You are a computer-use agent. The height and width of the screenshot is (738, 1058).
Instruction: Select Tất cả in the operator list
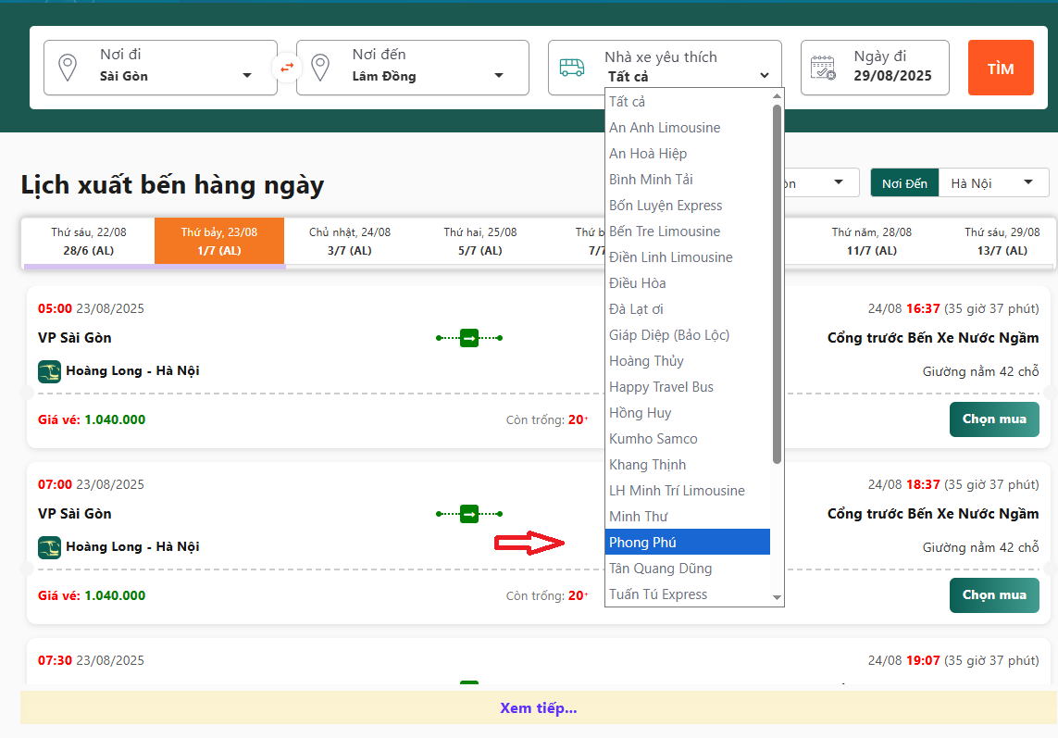(688, 101)
